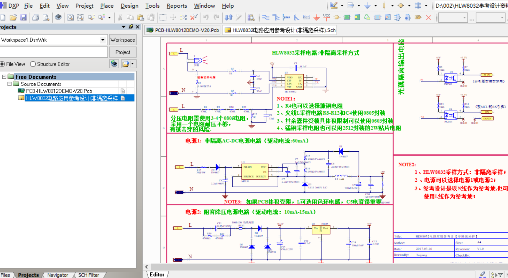Click the Project button

(x=123, y=52)
